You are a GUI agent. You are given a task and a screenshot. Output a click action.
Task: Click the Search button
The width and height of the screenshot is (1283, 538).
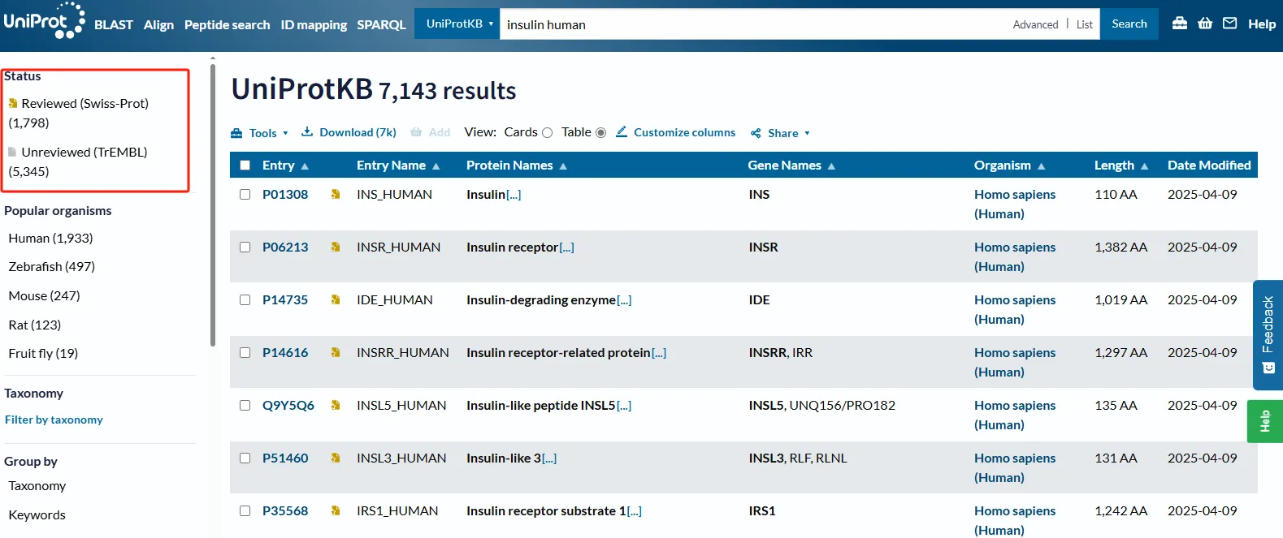pyautogui.click(x=1129, y=24)
